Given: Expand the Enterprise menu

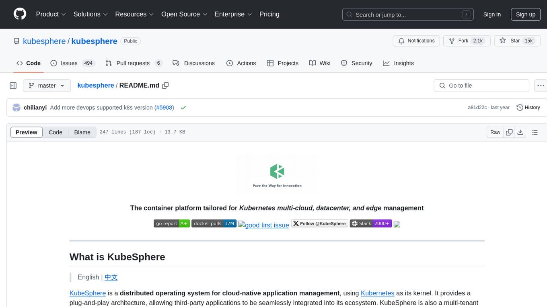Looking at the screenshot, I should click(233, 14).
